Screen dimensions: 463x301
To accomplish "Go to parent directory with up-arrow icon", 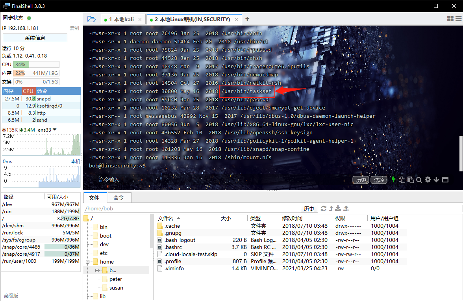I will coord(331,208).
